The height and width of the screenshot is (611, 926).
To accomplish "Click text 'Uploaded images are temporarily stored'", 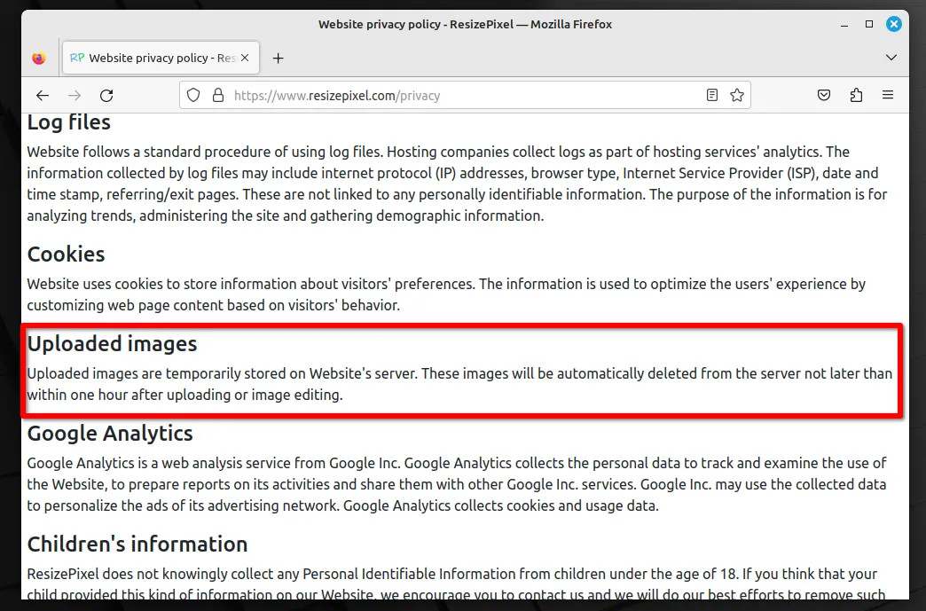I will (459, 384).
